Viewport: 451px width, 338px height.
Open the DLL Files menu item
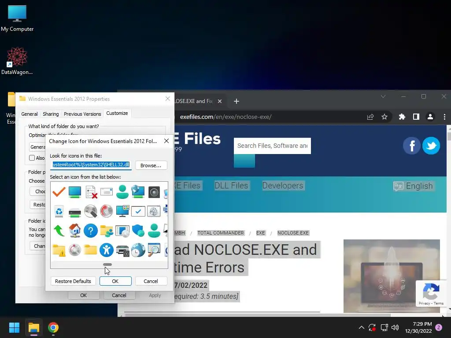[x=231, y=185]
